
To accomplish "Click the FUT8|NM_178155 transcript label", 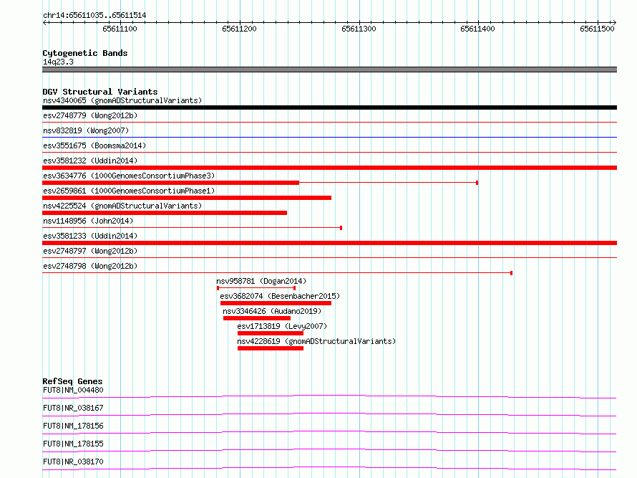I will click(73, 444).
